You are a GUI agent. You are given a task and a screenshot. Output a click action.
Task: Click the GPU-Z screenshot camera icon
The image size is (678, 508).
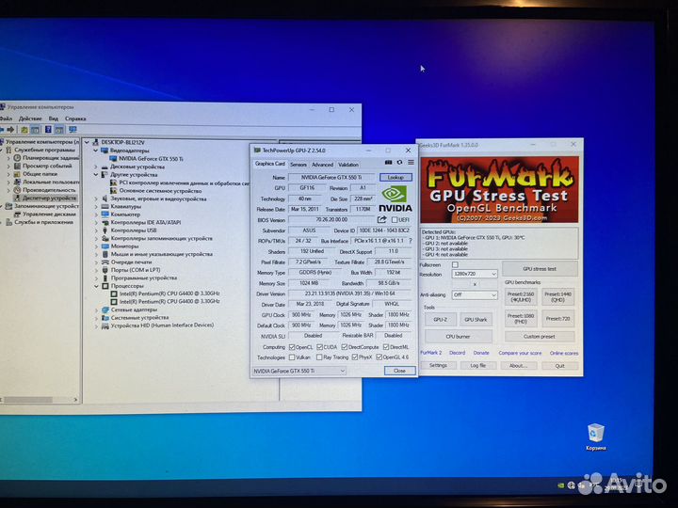tap(390, 163)
